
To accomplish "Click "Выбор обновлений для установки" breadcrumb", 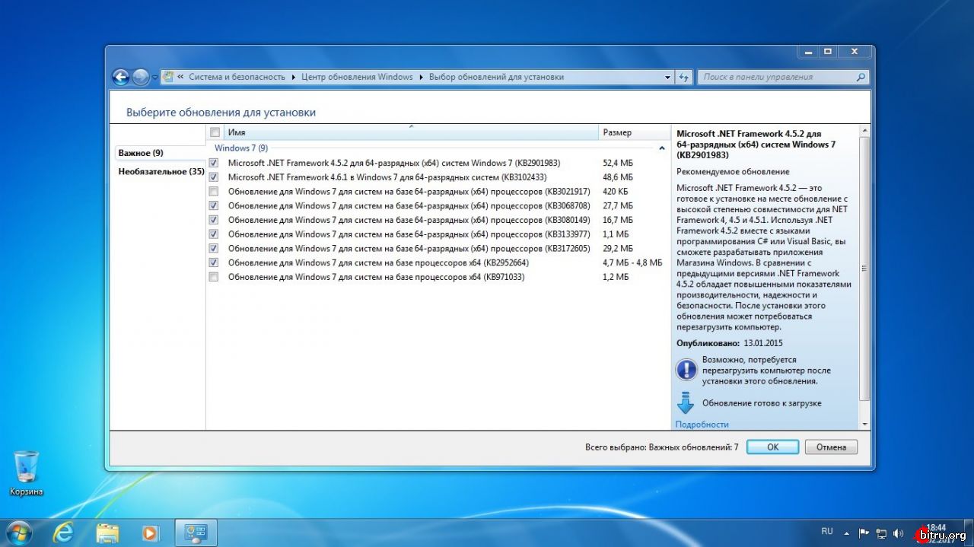I will click(496, 77).
